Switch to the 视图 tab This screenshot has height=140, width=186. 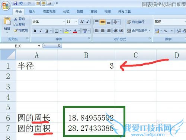pos(108,12)
